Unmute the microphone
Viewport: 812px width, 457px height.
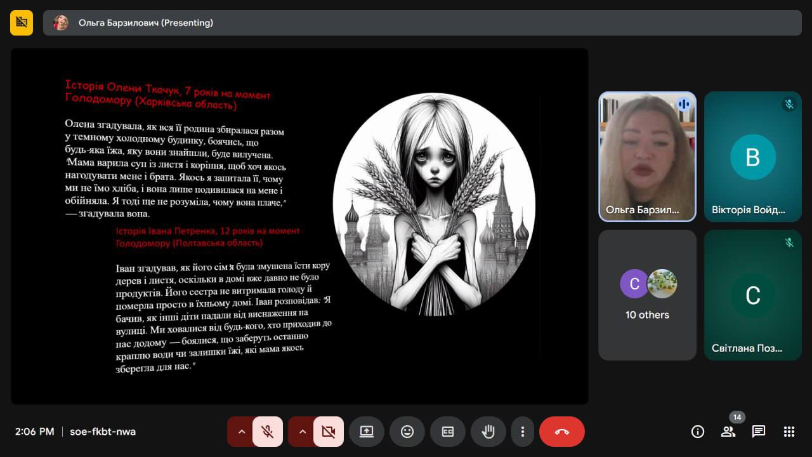coord(268,432)
